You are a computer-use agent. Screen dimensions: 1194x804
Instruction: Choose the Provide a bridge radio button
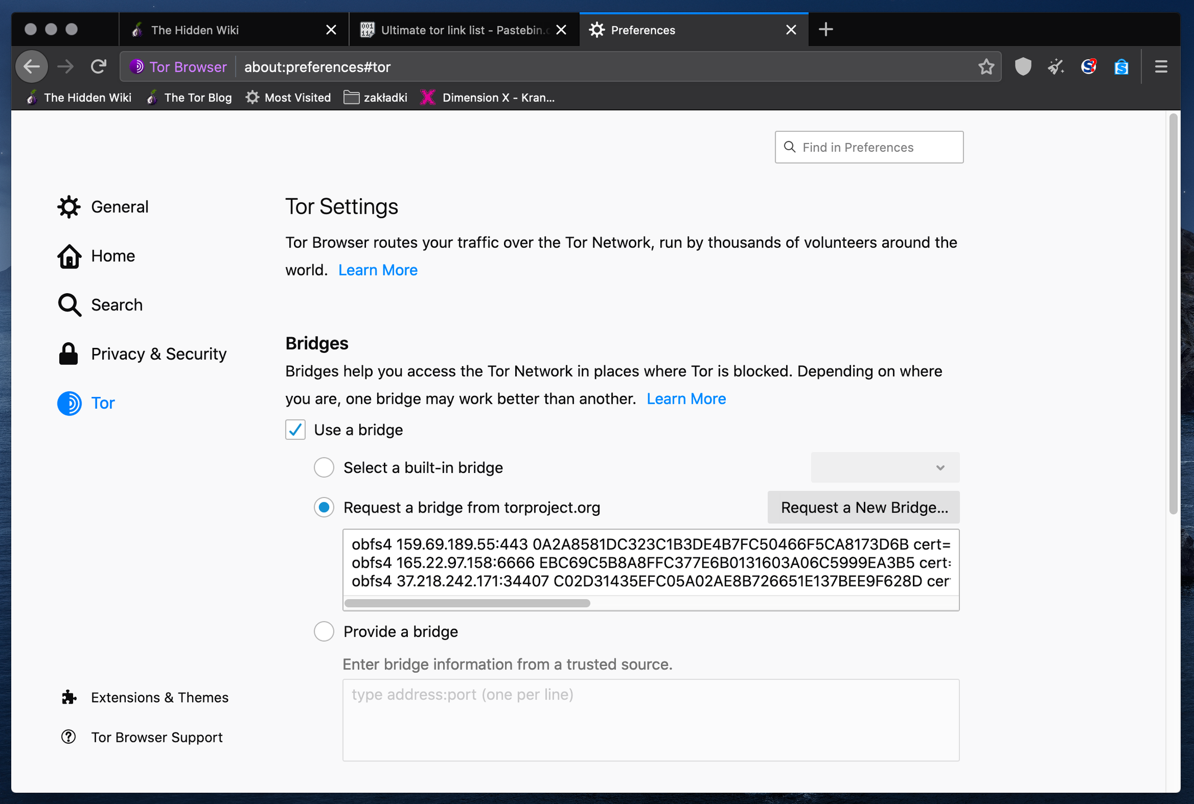pyautogui.click(x=324, y=631)
